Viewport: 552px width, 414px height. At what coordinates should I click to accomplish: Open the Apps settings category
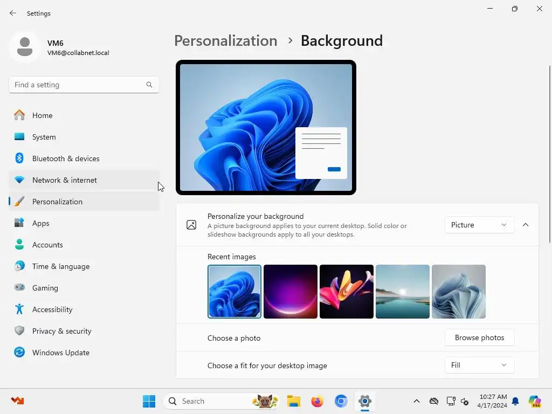(x=84, y=223)
